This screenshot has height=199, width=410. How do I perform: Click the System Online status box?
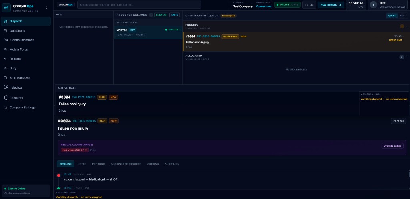pyautogui.click(x=26, y=191)
